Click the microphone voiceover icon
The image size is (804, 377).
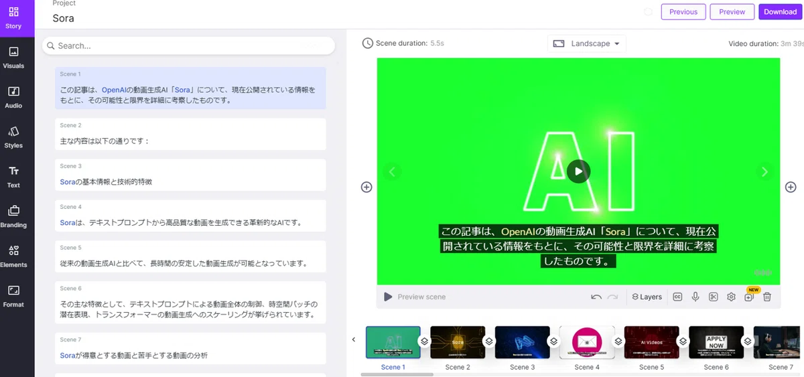pyautogui.click(x=695, y=297)
